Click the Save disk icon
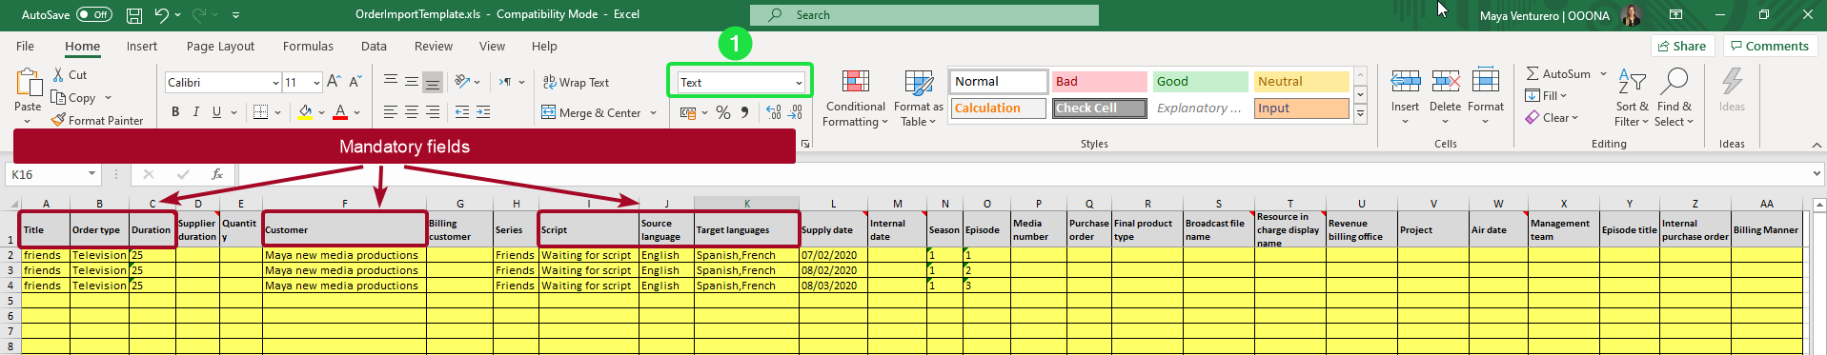Viewport: 1827px width, 355px height. coord(134,15)
